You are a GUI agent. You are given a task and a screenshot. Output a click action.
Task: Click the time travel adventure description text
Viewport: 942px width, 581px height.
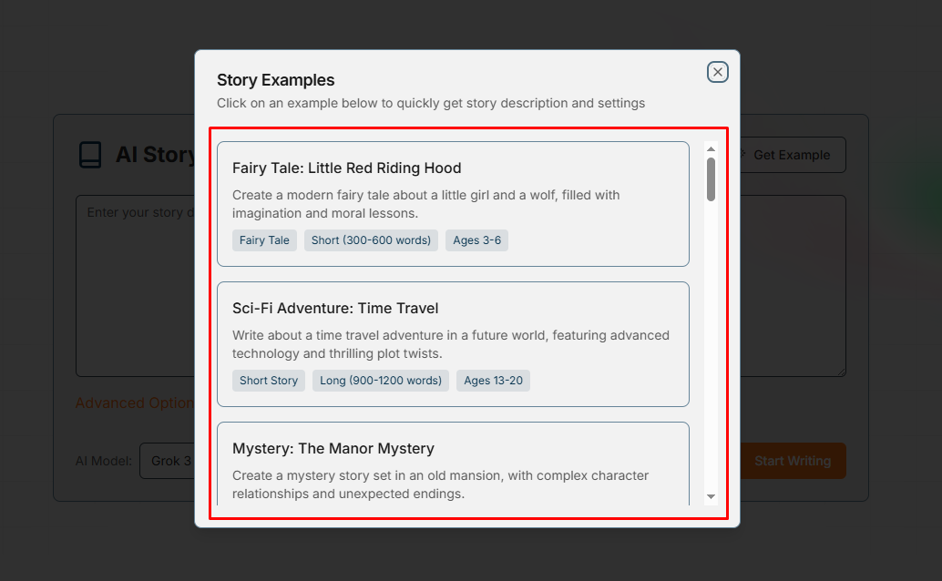pos(451,344)
